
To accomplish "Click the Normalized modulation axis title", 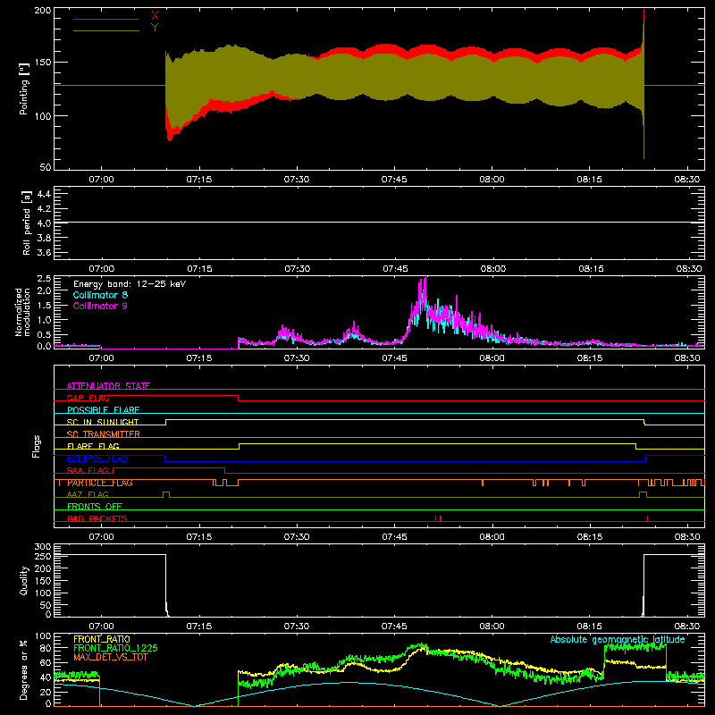I will (x=22, y=312).
